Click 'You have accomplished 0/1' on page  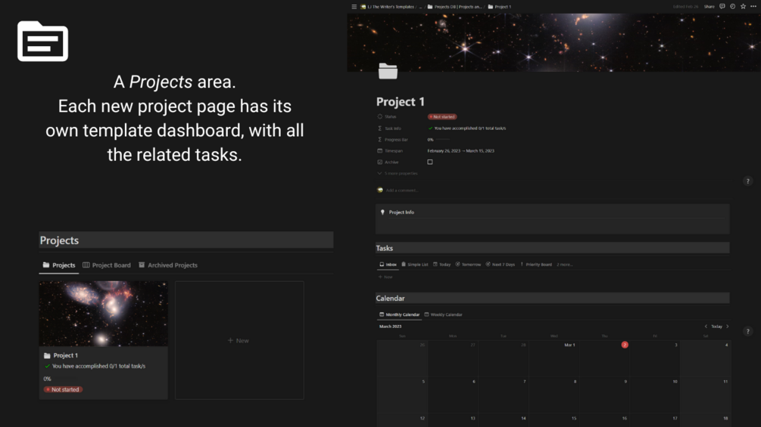point(469,128)
